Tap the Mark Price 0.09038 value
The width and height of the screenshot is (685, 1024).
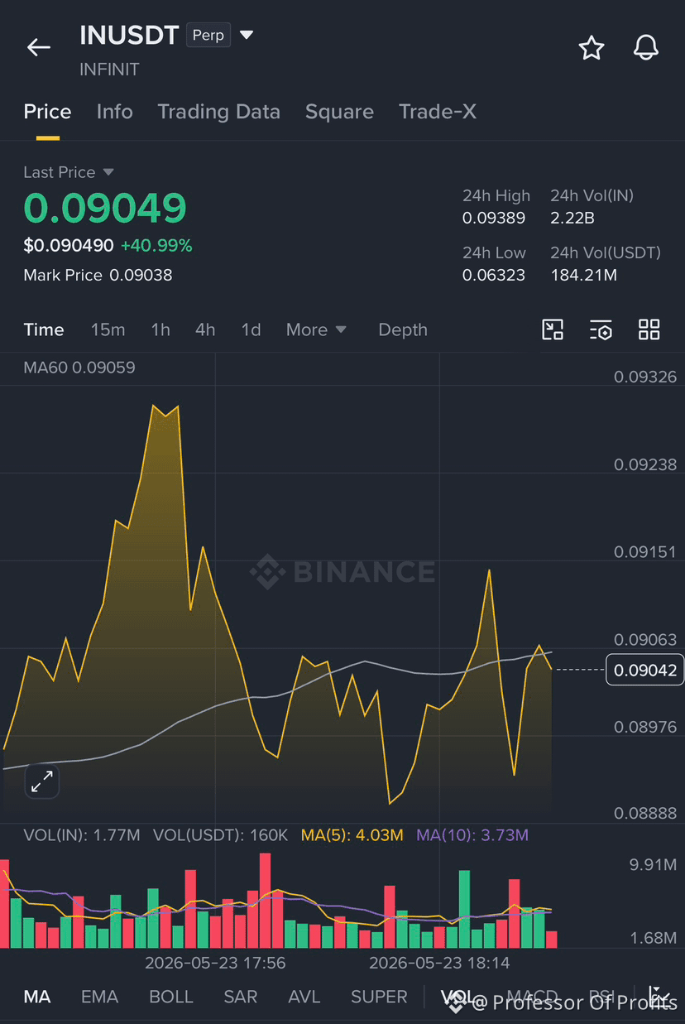coord(141,275)
